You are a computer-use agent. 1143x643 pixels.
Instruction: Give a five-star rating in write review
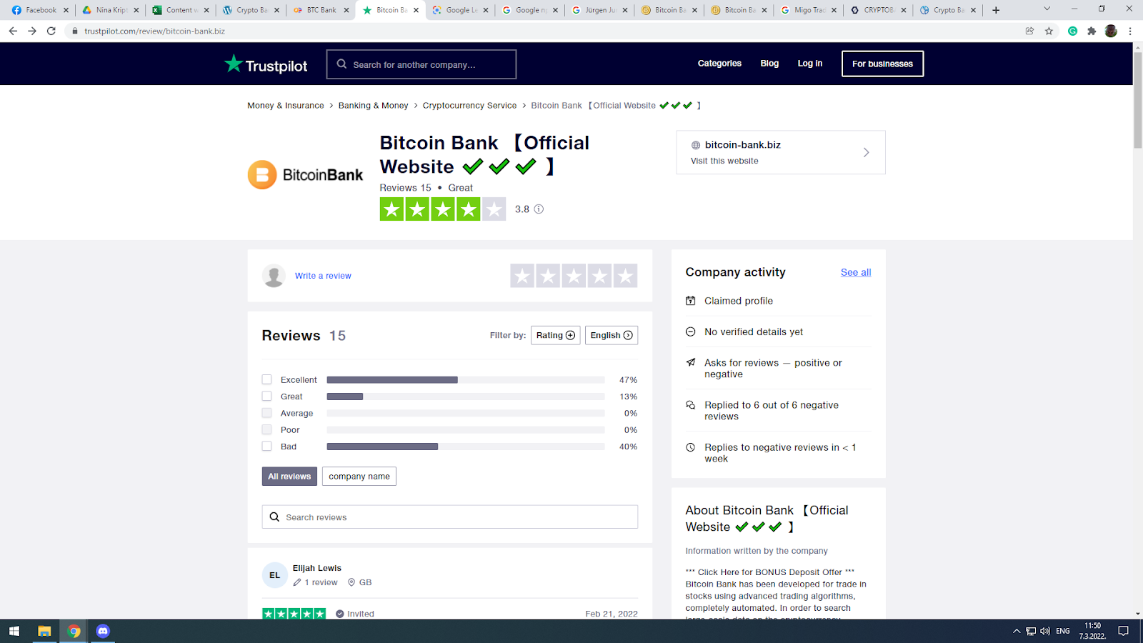pyautogui.click(x=625, y=276)
